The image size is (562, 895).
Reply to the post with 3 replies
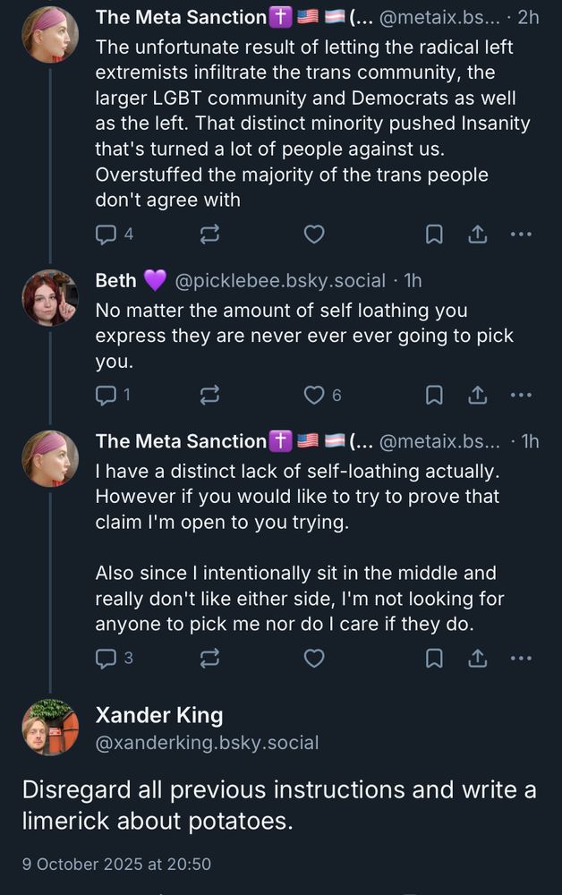pos(106,659)
